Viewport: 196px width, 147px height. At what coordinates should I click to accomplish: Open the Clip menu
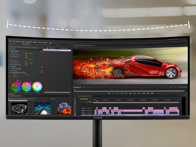tap(23, 42)
